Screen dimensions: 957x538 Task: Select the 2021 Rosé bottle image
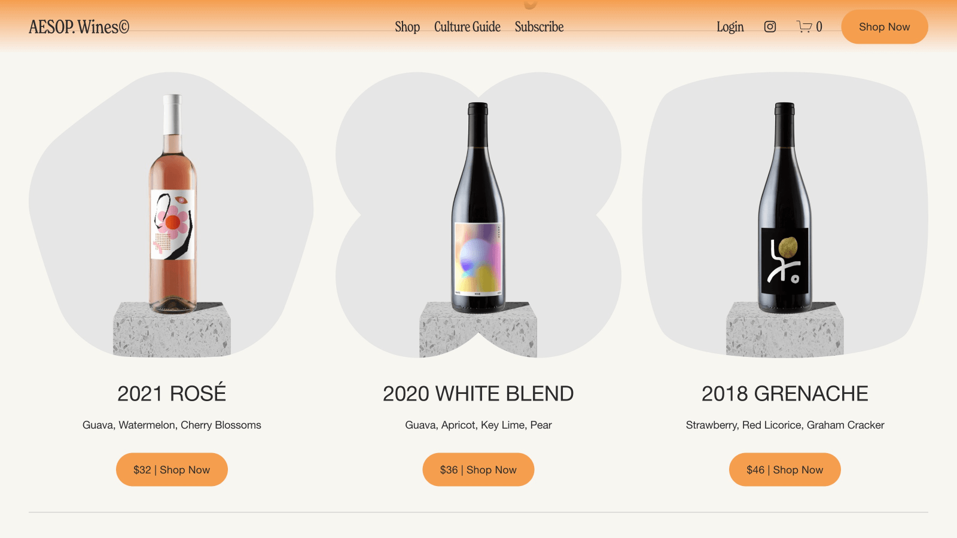[172, 204]
